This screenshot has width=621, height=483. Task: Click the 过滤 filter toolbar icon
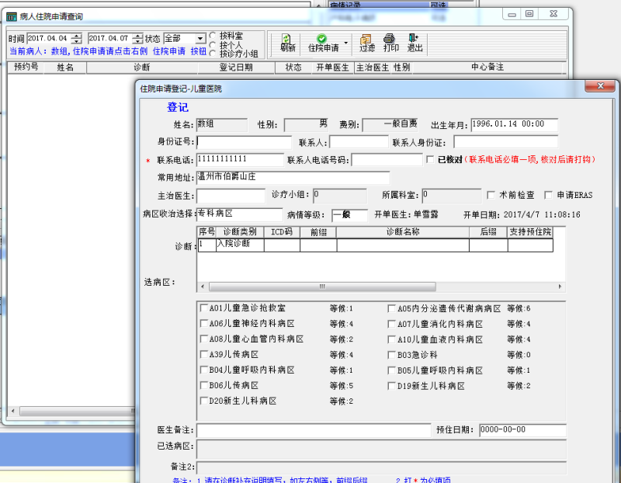pyautogui.click(x=366, y=43)
